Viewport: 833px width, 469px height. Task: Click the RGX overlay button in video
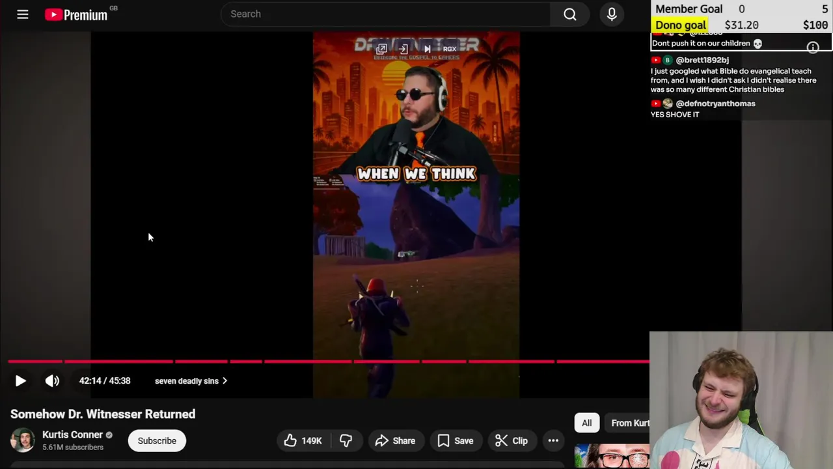[450, 49]
